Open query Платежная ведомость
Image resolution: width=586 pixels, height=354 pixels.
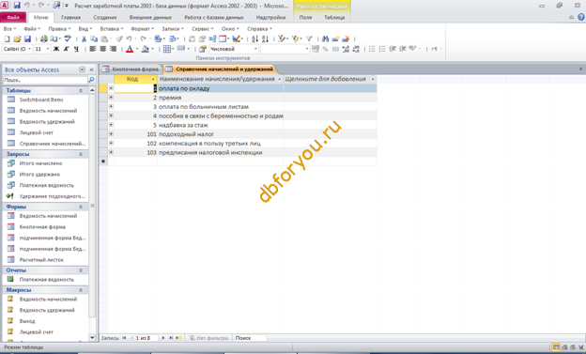click(46, 185)
